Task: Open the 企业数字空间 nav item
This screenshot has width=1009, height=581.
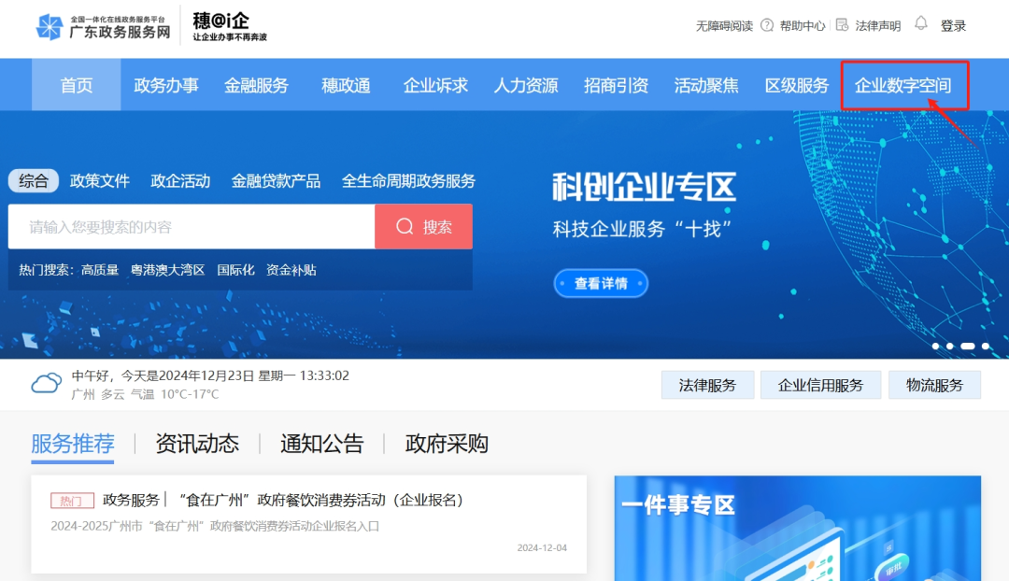Action: [902, 85]
